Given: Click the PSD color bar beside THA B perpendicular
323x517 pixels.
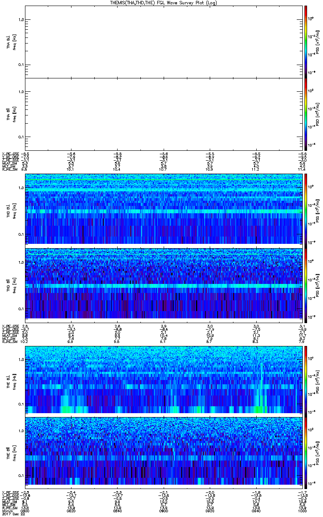Looking at the screenshot, I should pyautogui.click(x=305, y=41).
